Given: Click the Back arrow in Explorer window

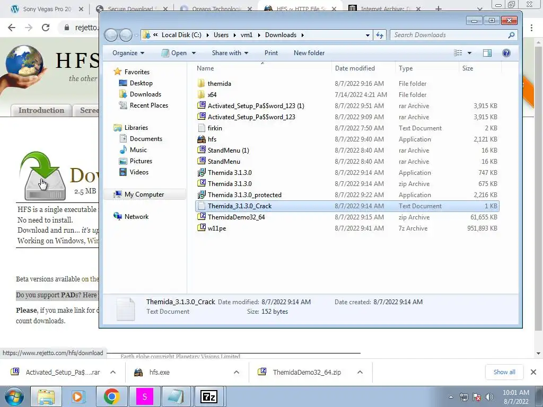Looking at the screenshot, I should pos(111,35).
